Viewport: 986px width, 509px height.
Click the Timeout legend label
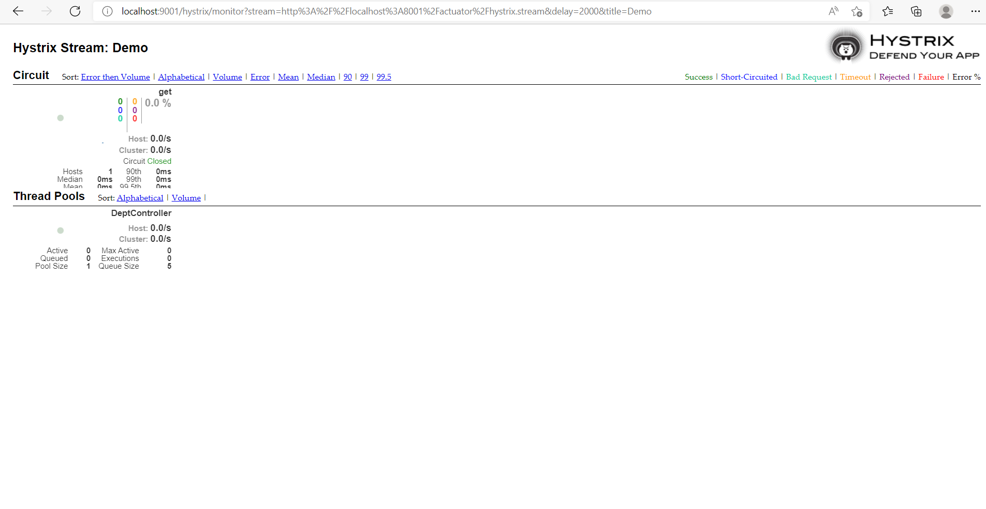pyautogui.click(x=855, y=77)
